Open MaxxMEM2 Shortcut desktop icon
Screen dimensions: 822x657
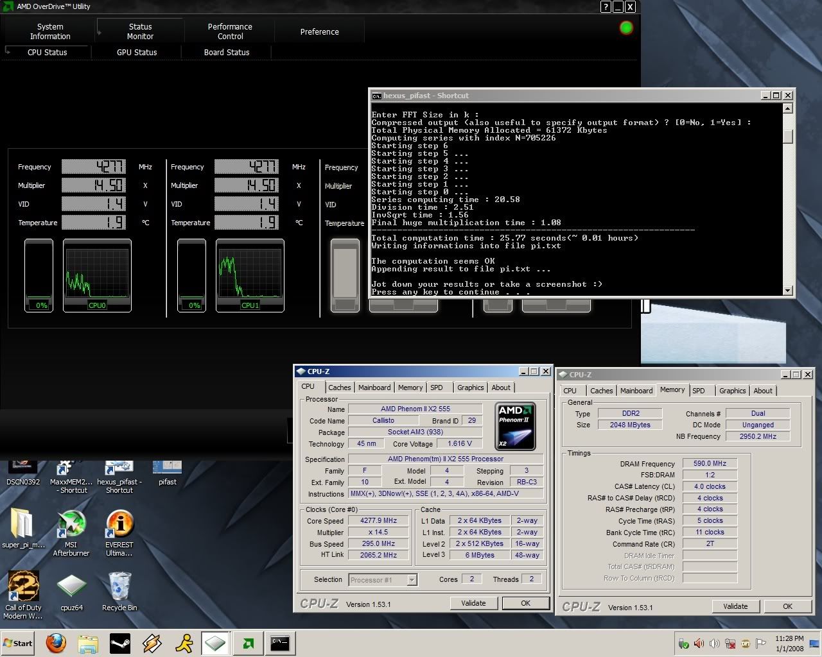[x=71, y=477]
